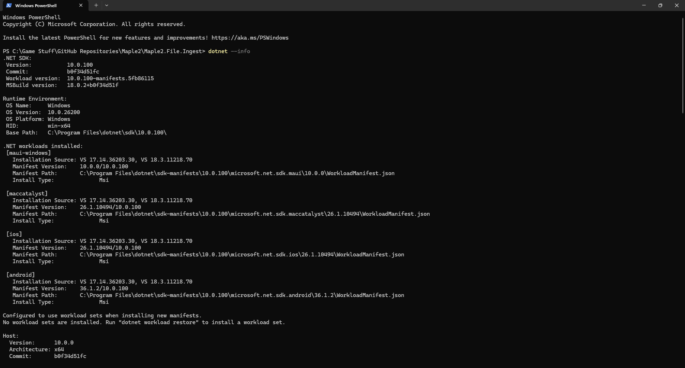The width and height of the screenshot is (685, 368).
Task: Click the '--info' argument on the prompt line
Action: tap(240, 51)
